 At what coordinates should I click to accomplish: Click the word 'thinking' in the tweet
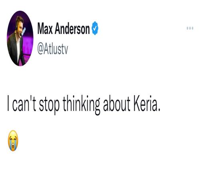pos(81,105)
